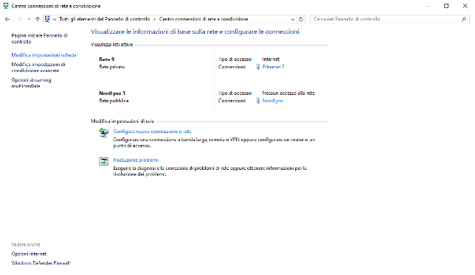Open the 'NordLynx' connection link
This screenshot has width=475, height=275.
click(x=273, y=101)
